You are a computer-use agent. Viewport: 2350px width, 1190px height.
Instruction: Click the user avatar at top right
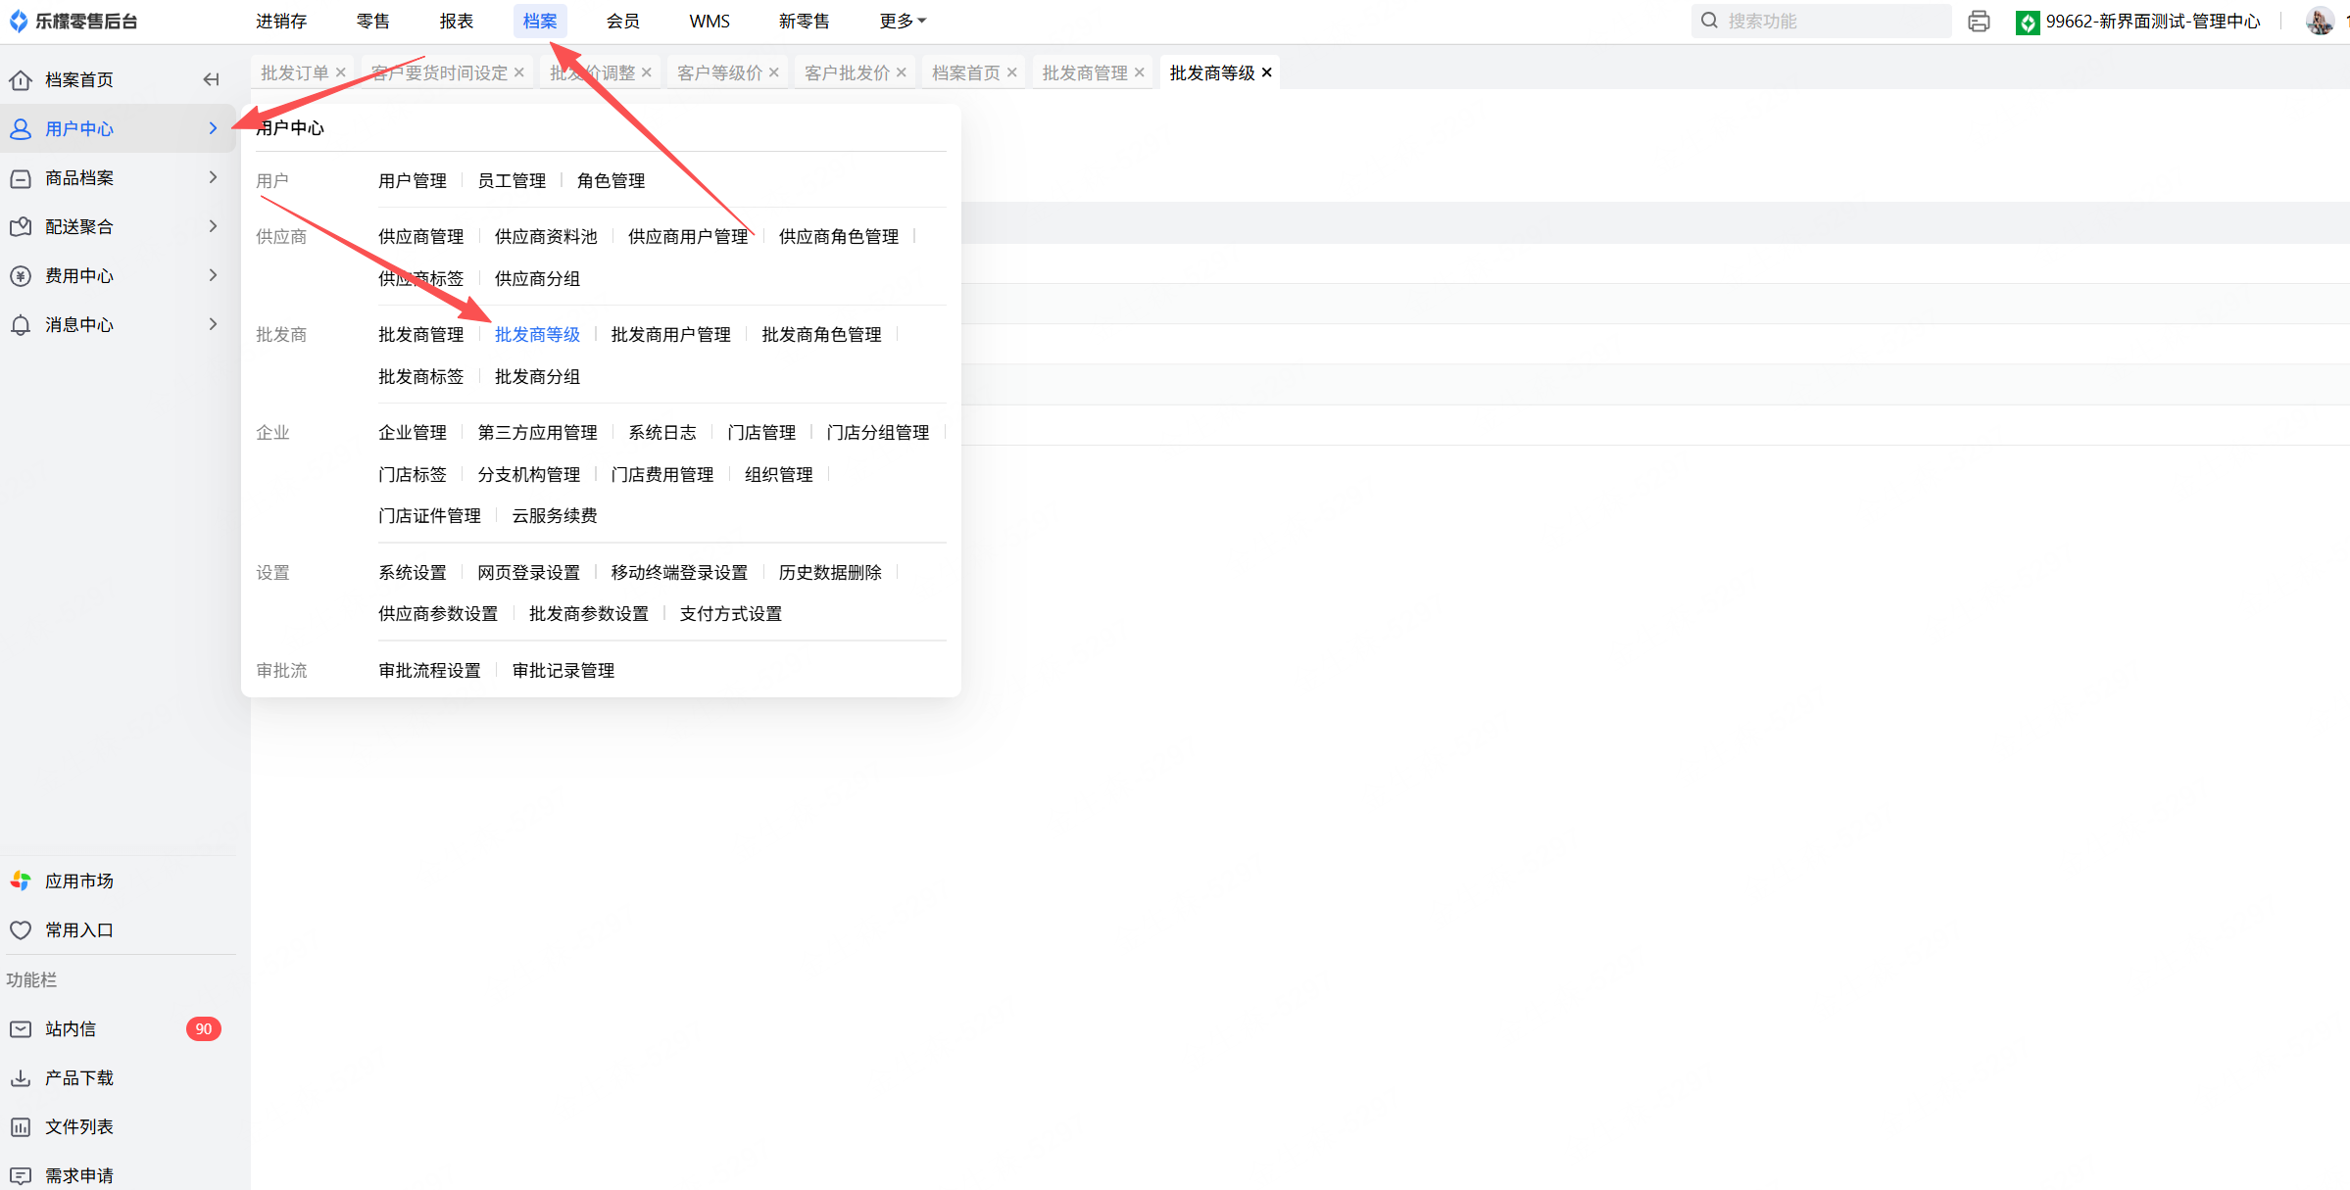[x=2320, y=21]
